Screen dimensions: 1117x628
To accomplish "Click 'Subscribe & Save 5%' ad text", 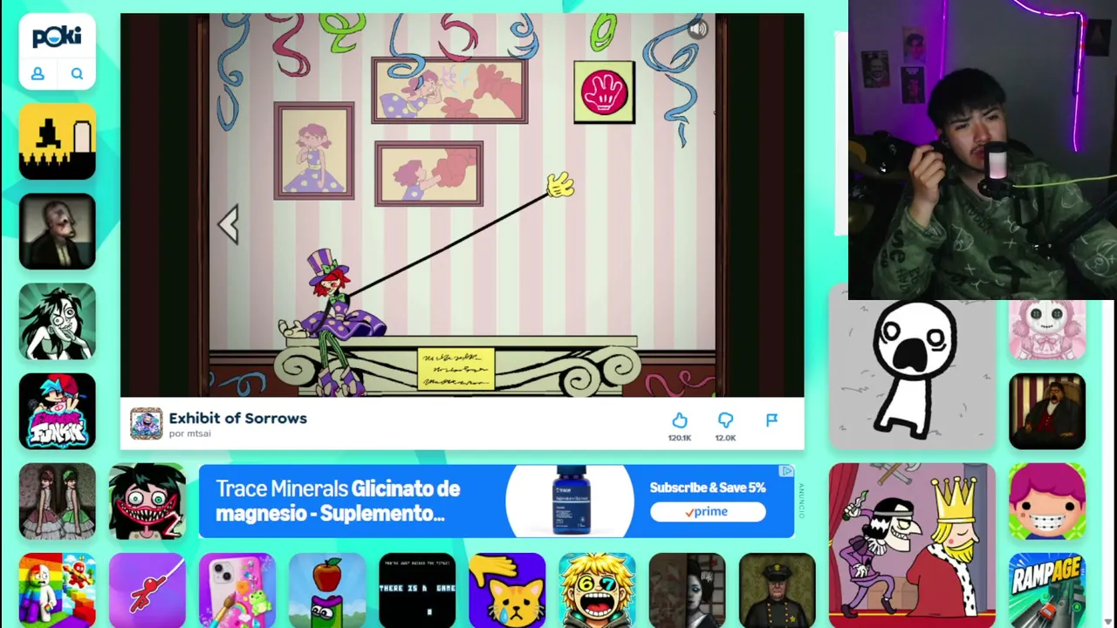I will coord(707,488).
